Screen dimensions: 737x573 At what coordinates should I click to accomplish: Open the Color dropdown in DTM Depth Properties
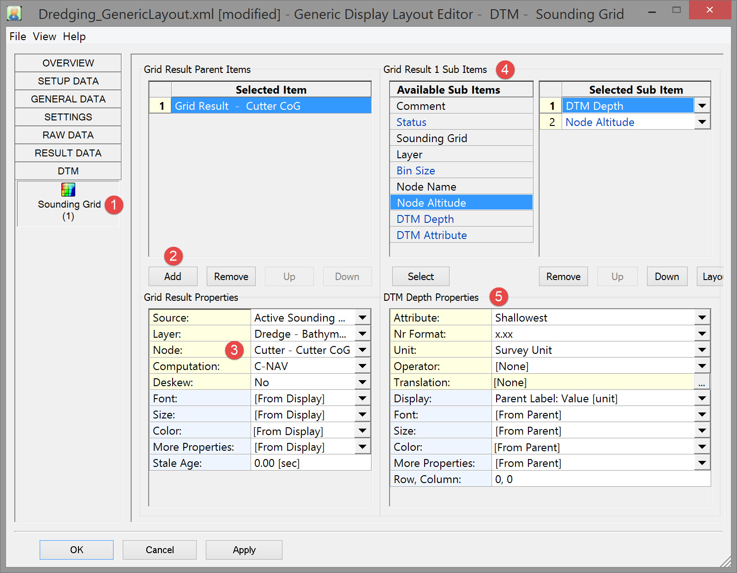[x=702, y=447]
